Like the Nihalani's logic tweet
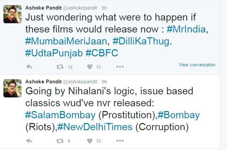Image resolution: width=227 pixels, height=150 pixels. [x=90, y=141]
